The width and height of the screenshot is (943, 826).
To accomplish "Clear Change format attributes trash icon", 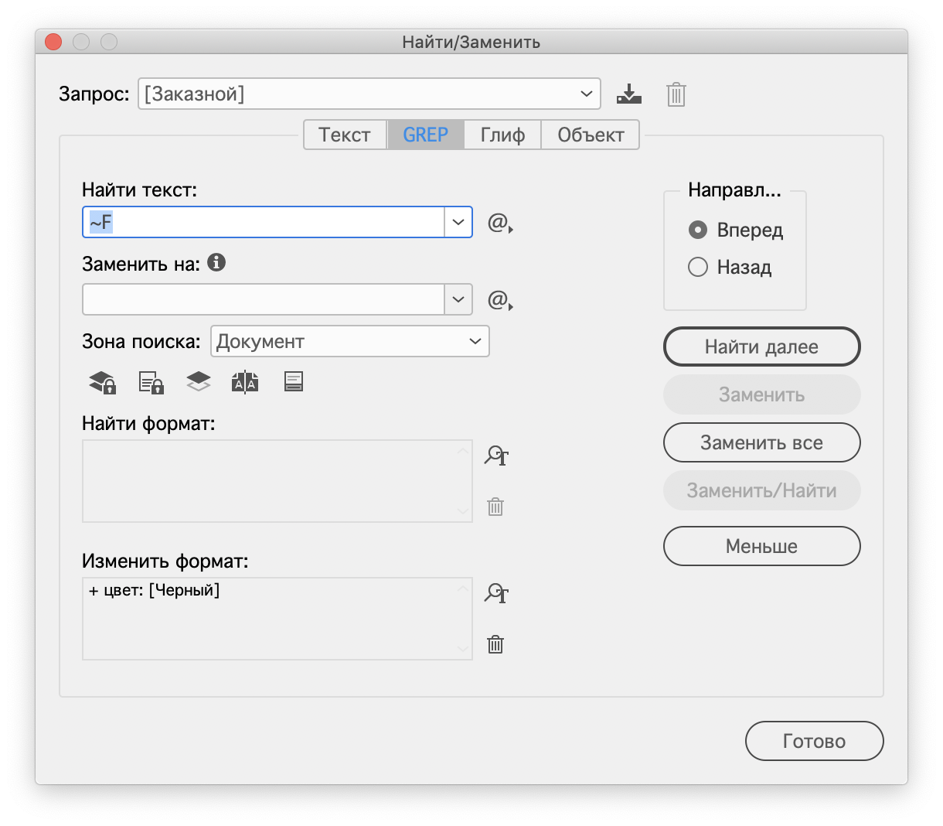I will pos(495,644).
